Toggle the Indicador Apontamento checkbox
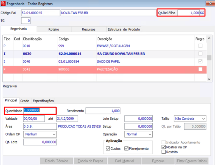The width and height of the screenshot is (215, 165). (x=163, y=142)
